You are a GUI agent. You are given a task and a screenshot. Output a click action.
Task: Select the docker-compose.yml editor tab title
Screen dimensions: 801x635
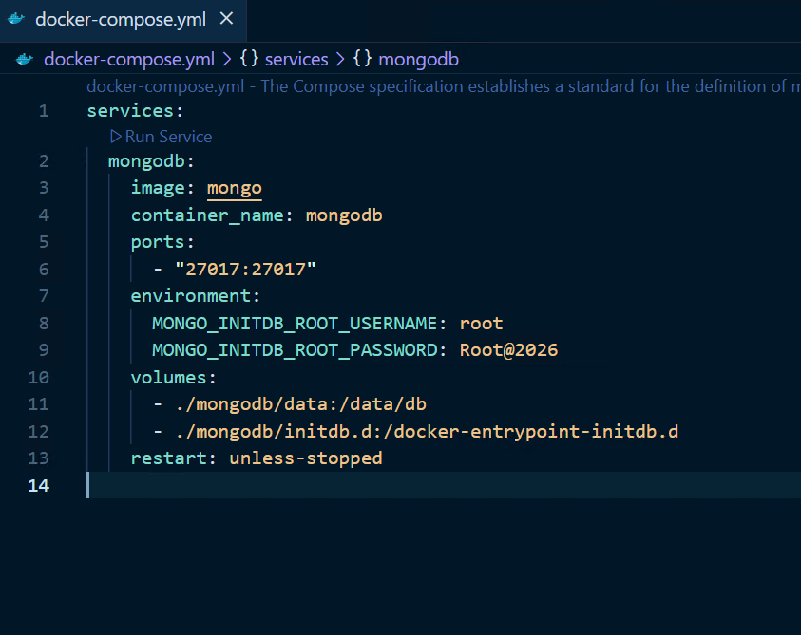(120, 19)
